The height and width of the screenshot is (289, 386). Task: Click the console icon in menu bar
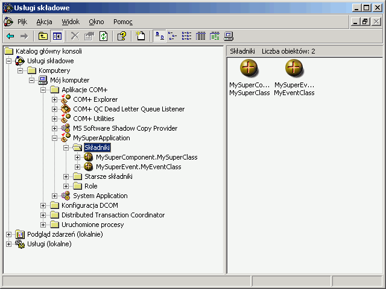tap(8, 22)
